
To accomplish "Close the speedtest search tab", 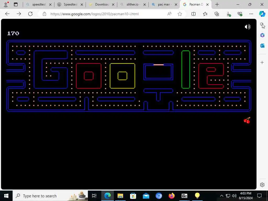I will [50, 5].
